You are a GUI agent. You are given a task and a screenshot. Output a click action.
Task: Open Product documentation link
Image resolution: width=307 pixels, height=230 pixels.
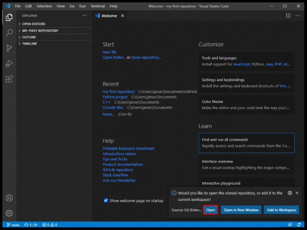click(x=123, y=165)
